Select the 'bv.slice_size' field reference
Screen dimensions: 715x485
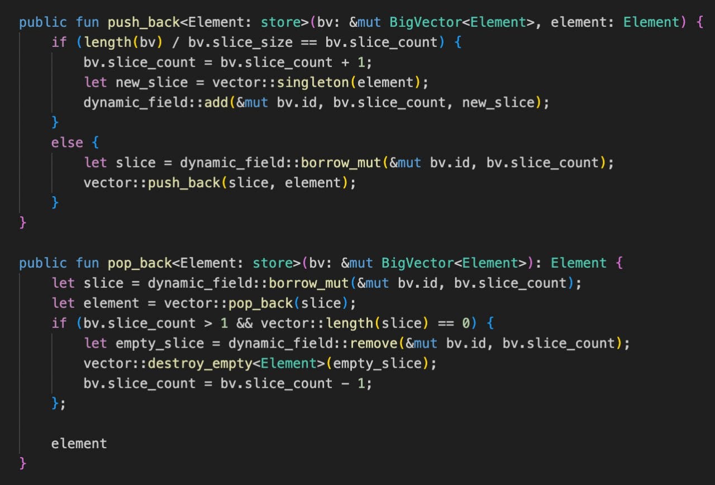[240, 42]
